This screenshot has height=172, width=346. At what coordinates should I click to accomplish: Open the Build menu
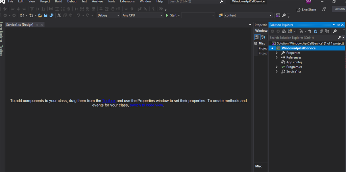58,2
